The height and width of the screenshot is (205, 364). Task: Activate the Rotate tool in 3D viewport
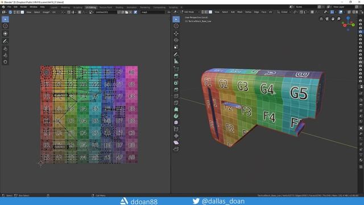click(x=176, y=40)
